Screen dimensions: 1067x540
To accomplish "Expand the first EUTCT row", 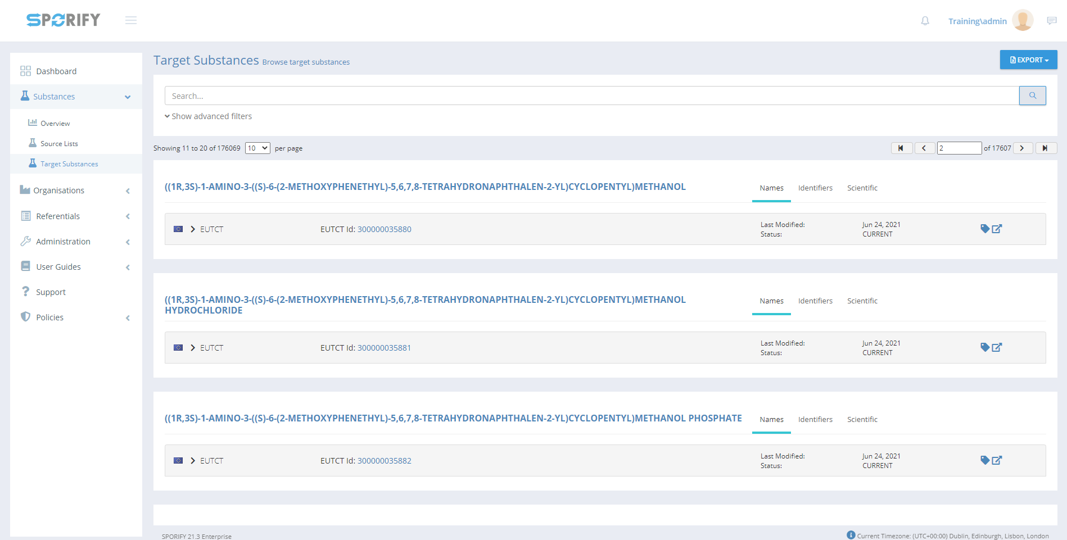I will tap(193, 229).
